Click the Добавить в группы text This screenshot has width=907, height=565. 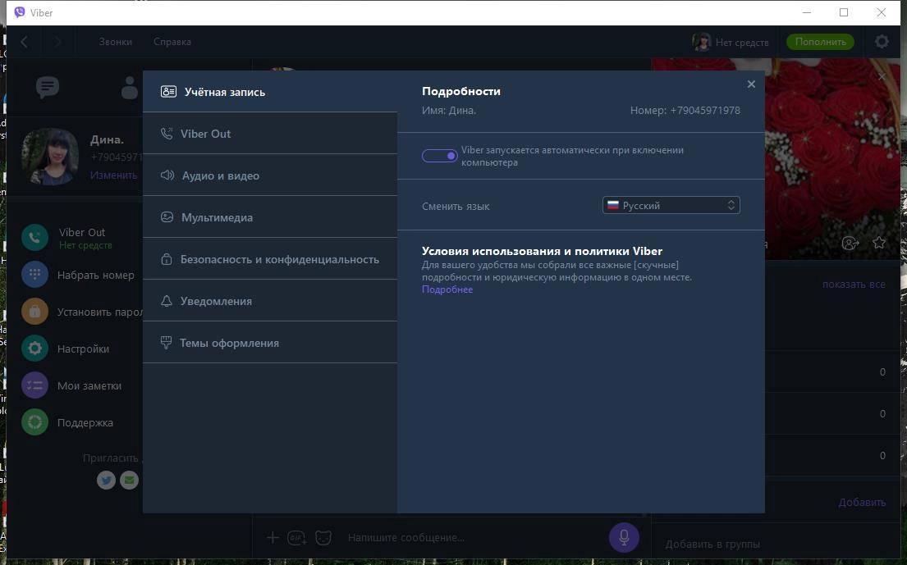pos(712,544)
